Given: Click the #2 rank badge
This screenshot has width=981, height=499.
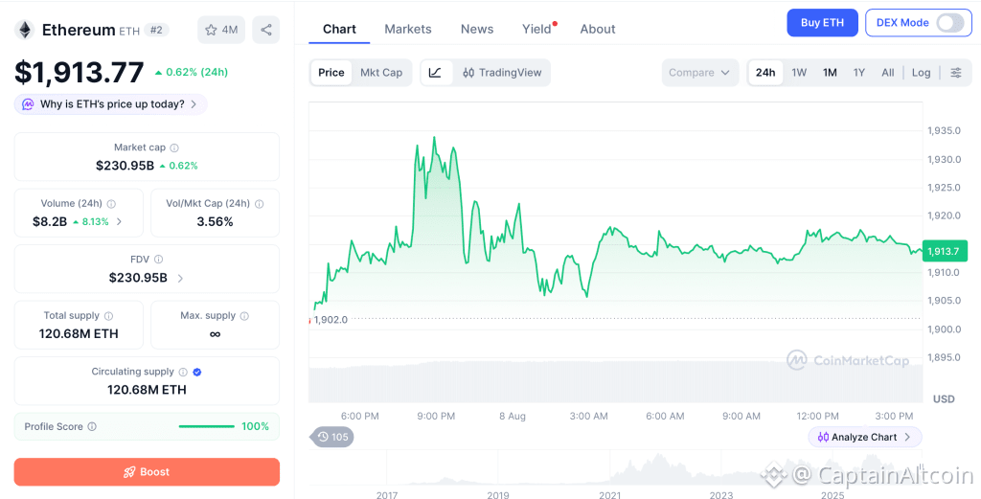Looking at the screenshot, I should [x=156, y=30].
